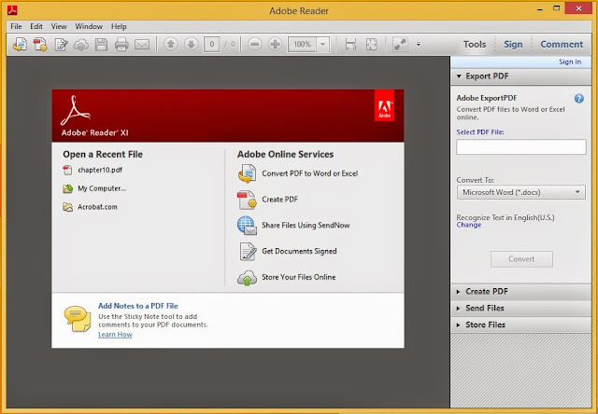The image size is (598, 414).
Task: Click the Convert PDF welcome screen icon
Action: point(247,173)
